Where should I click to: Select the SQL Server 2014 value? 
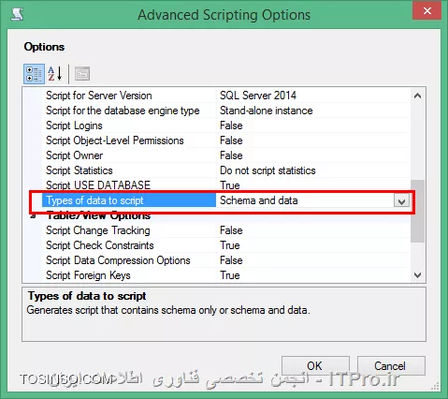pyautogui.click(x=258, y=96)
